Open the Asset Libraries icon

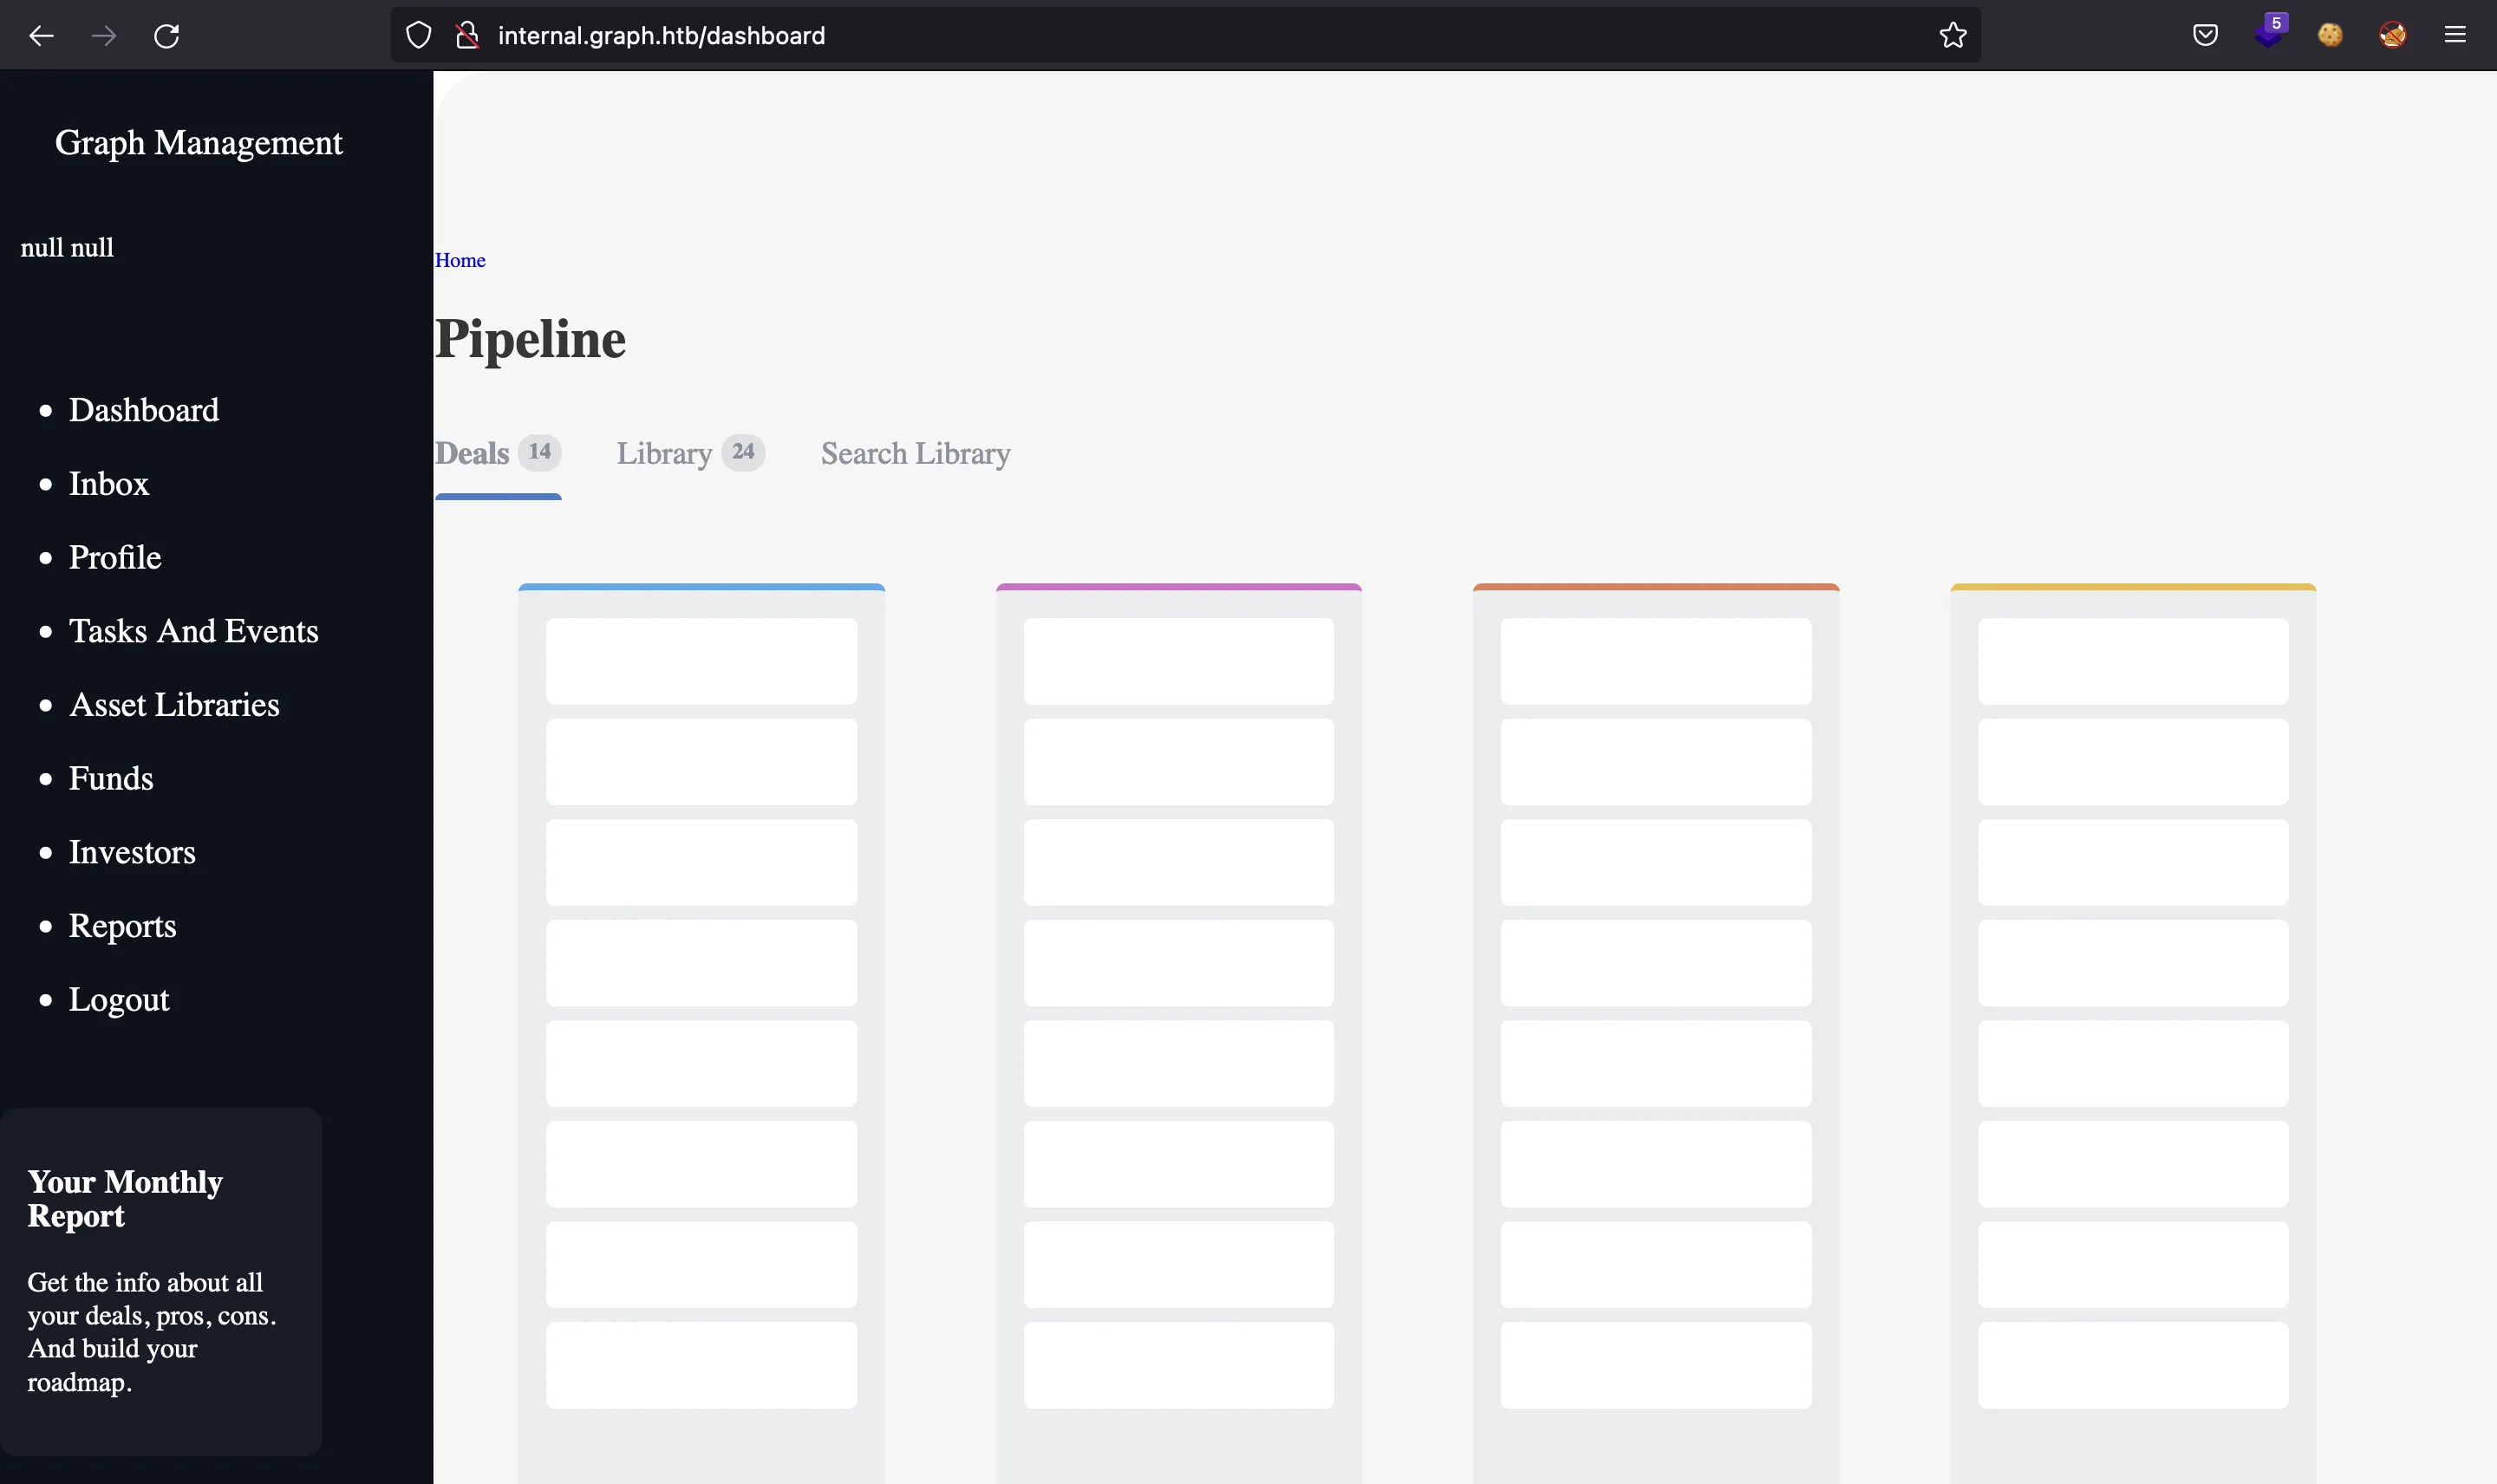point(173,703)
